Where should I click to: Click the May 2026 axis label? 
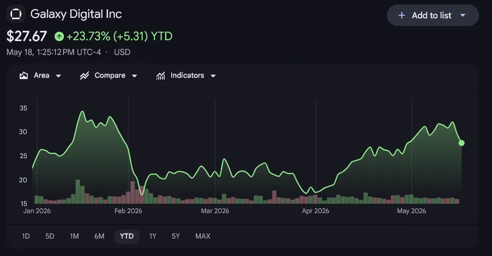[411, 211]
